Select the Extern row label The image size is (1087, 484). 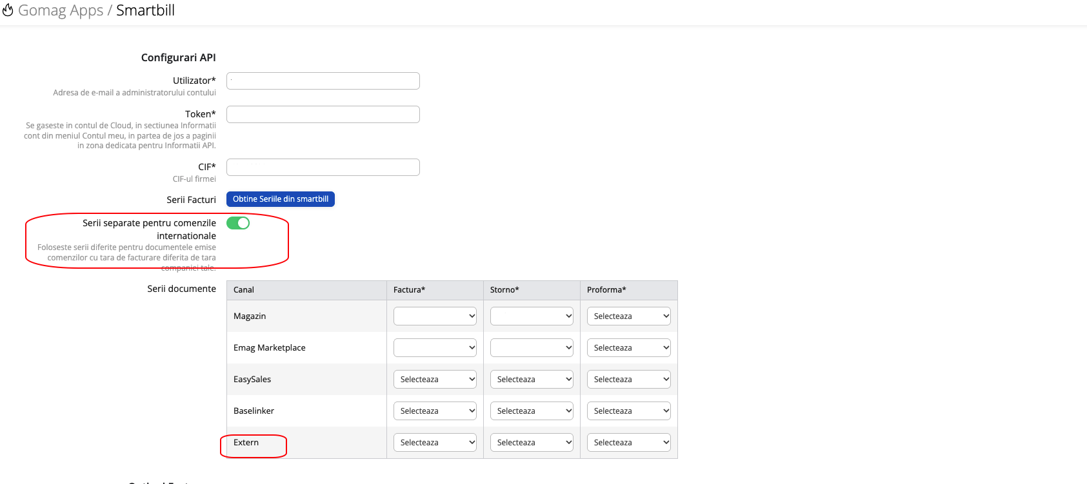pyautogui.click(x=246, y=443)
